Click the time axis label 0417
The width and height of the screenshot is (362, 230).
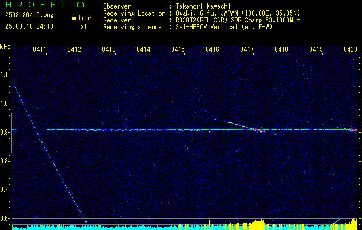point(247,49)
